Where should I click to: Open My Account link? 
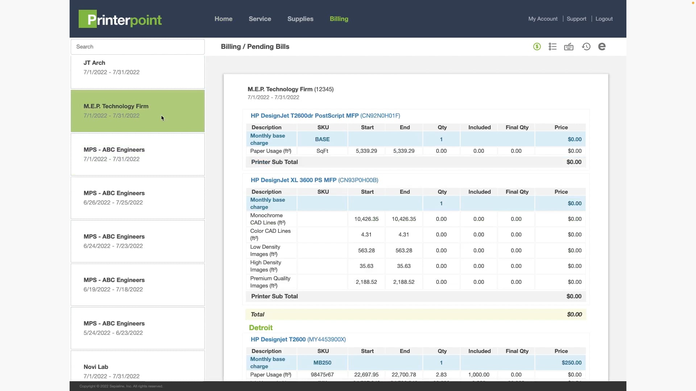click(543, 19)
